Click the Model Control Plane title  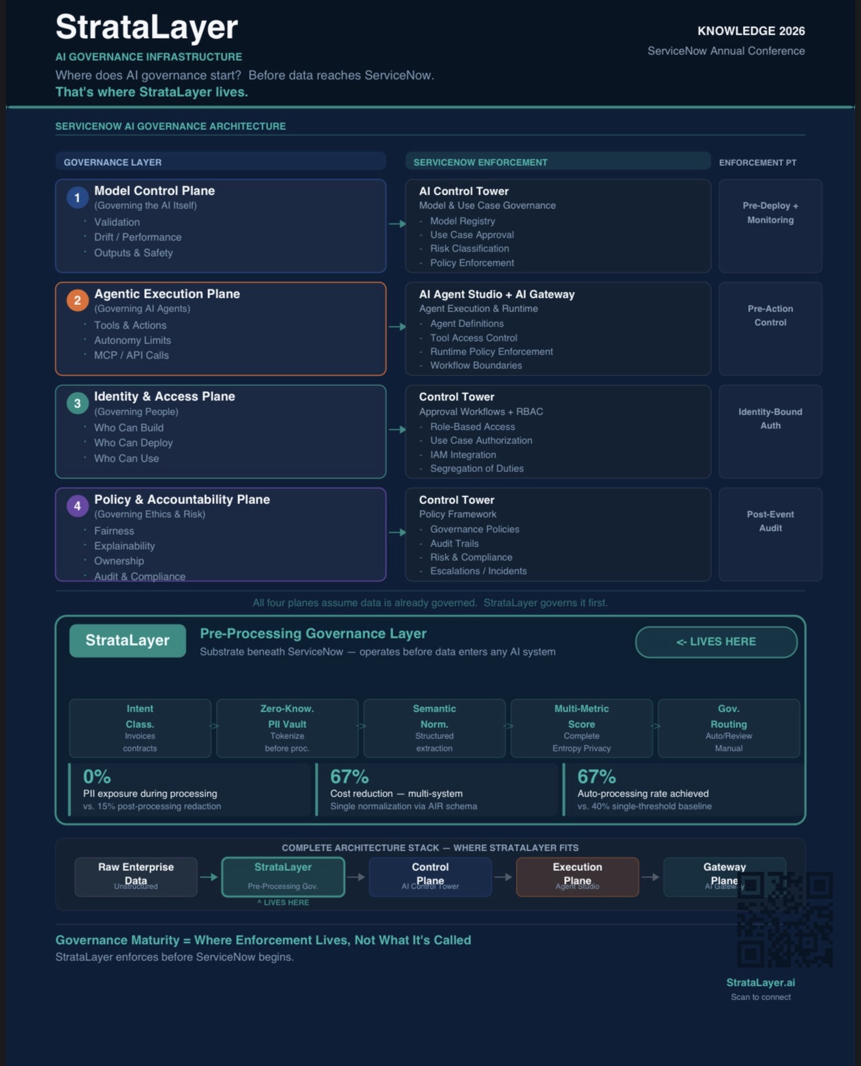pyautogui.click(x=155, y=191)
